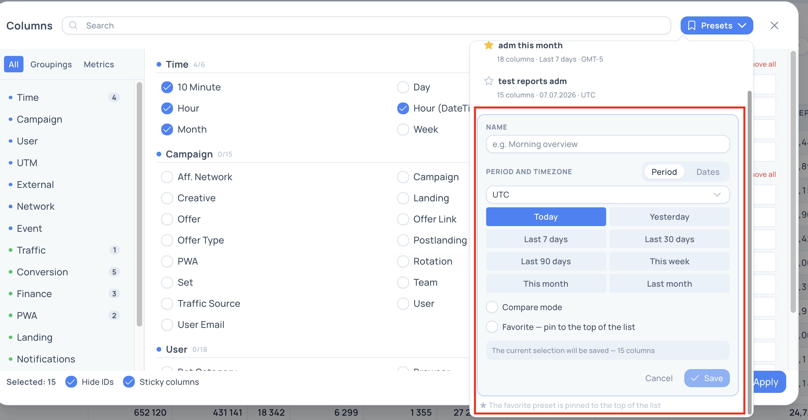The height and width of the screenshot is (420, 808).
Task: Select the All tab
Action: [14, 64]
